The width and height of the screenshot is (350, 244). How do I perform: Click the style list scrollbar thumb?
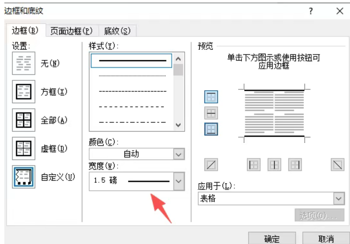178,70
